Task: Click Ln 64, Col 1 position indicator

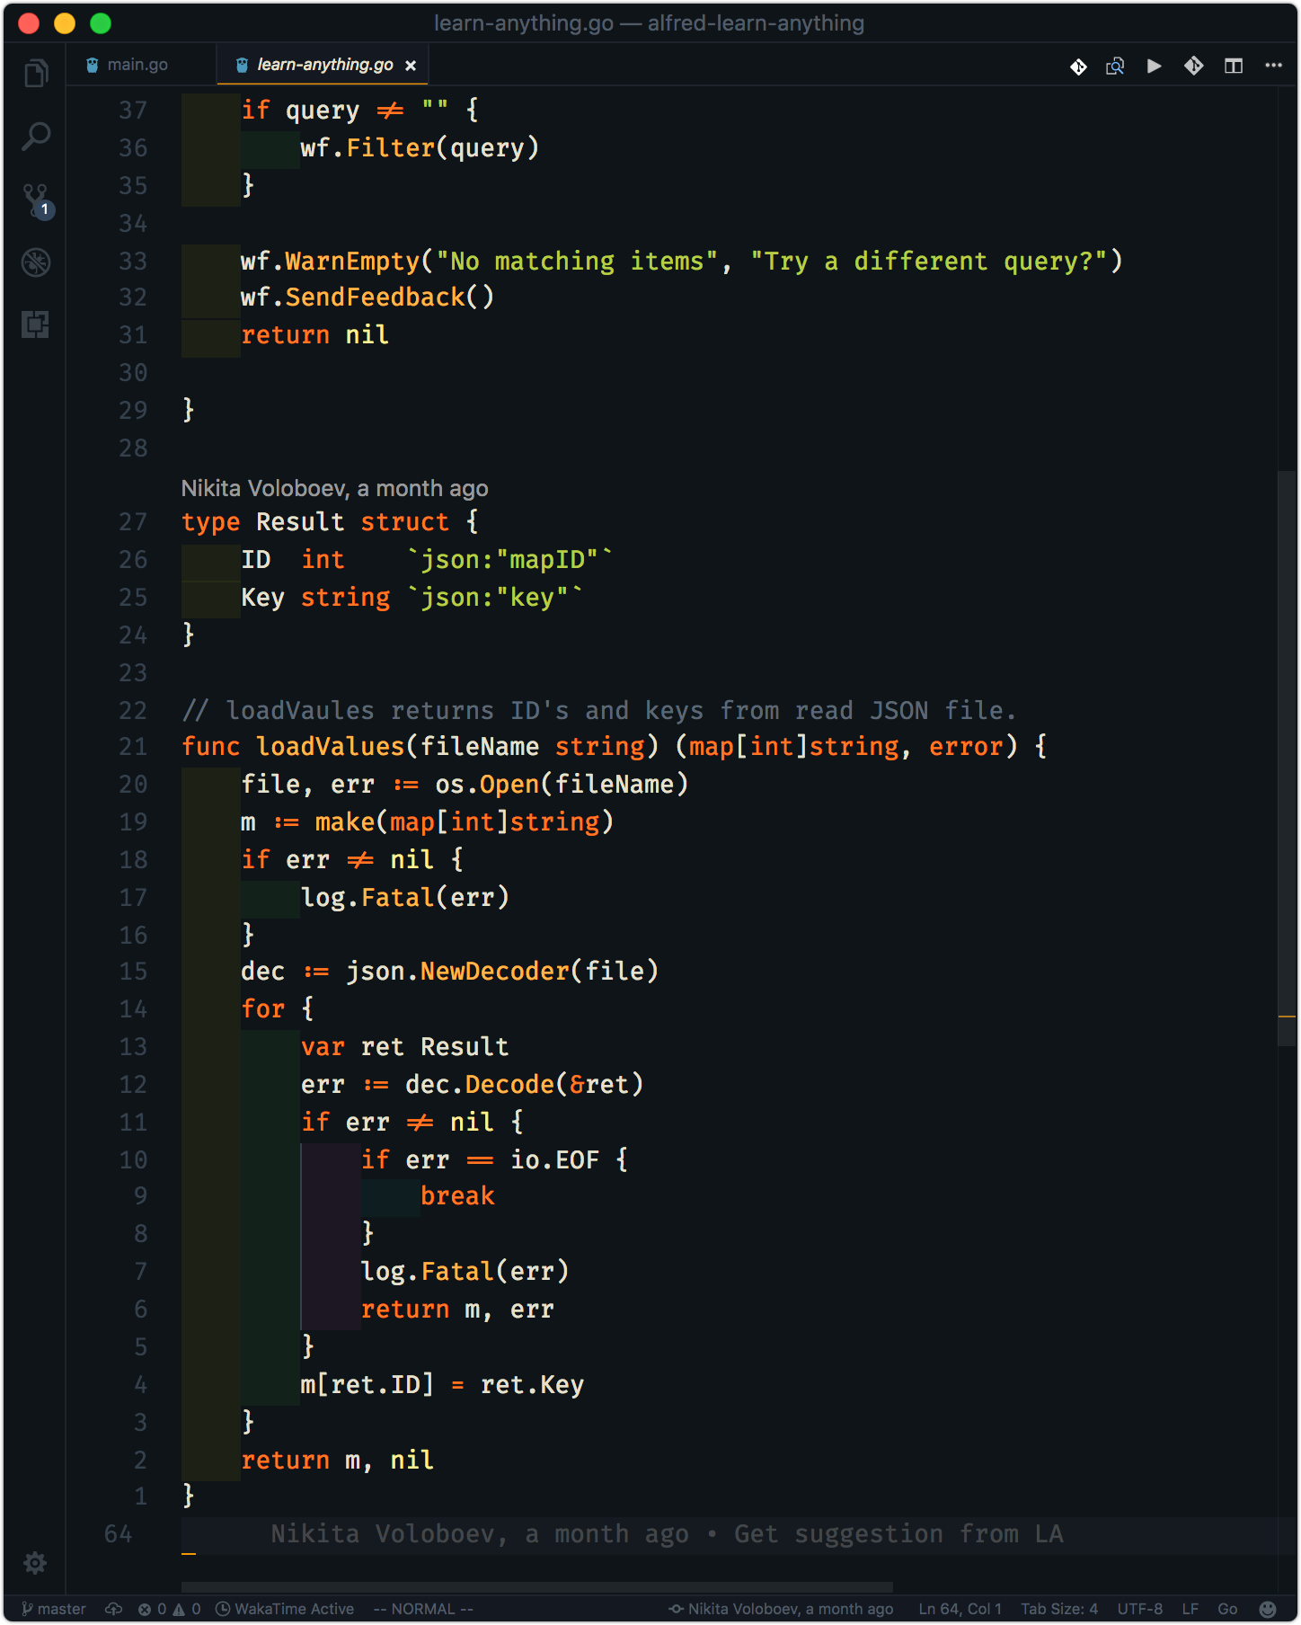Action: click(x=960, y=1609)
